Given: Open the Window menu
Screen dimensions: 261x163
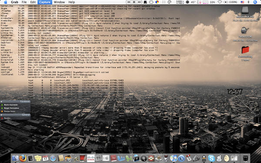Looking at the screenshot, I should [x=59, y=2].
